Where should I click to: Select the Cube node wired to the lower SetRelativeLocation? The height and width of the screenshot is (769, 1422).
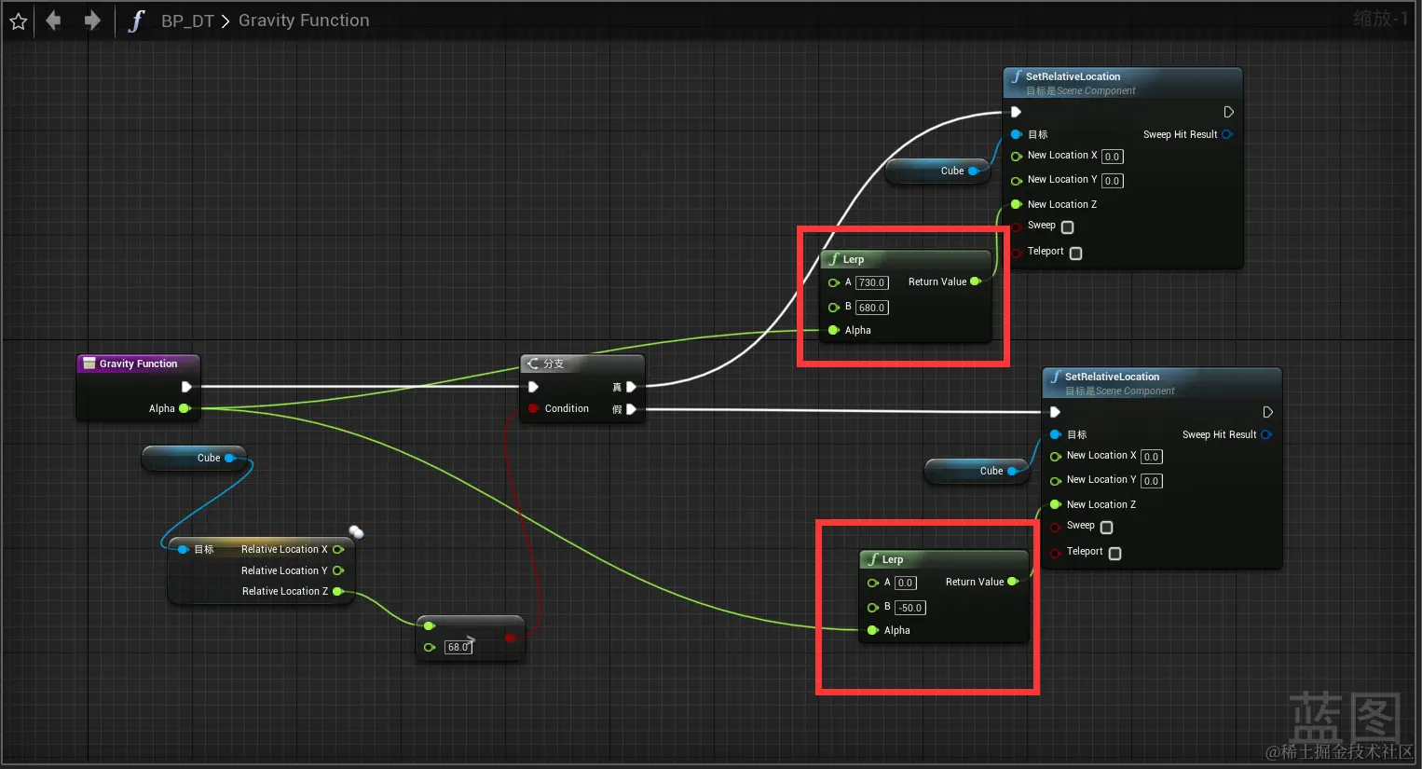(x=977, y=471)
